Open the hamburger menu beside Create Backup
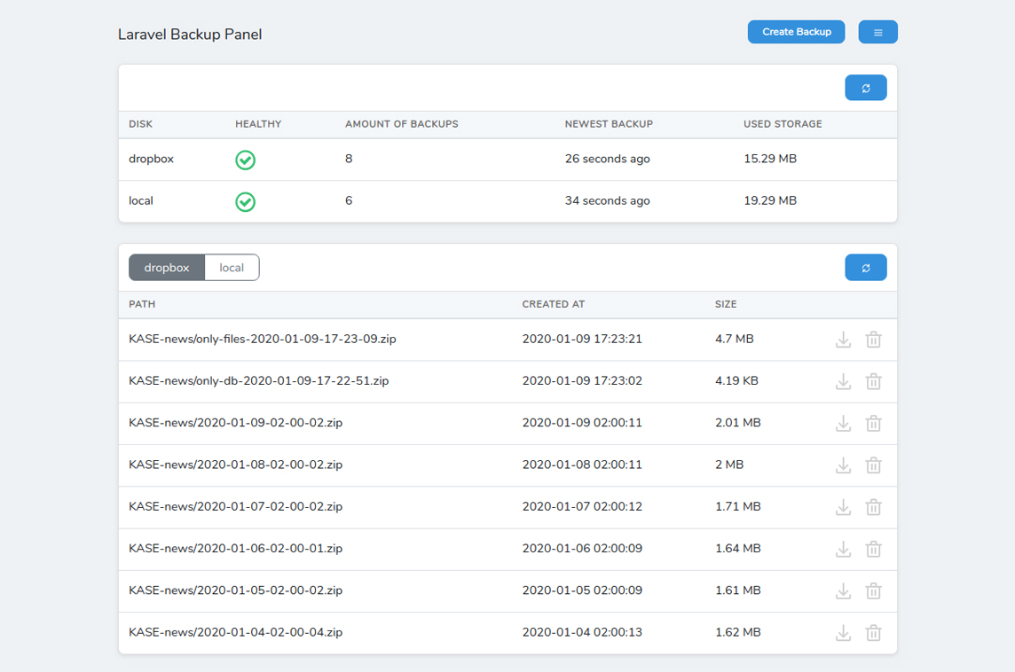 (x=877, y=32)
